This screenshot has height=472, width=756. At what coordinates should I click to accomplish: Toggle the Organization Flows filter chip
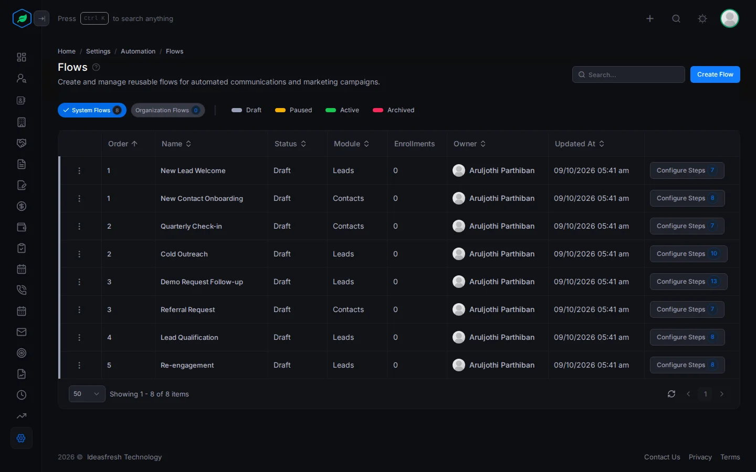tap(168, 110)
